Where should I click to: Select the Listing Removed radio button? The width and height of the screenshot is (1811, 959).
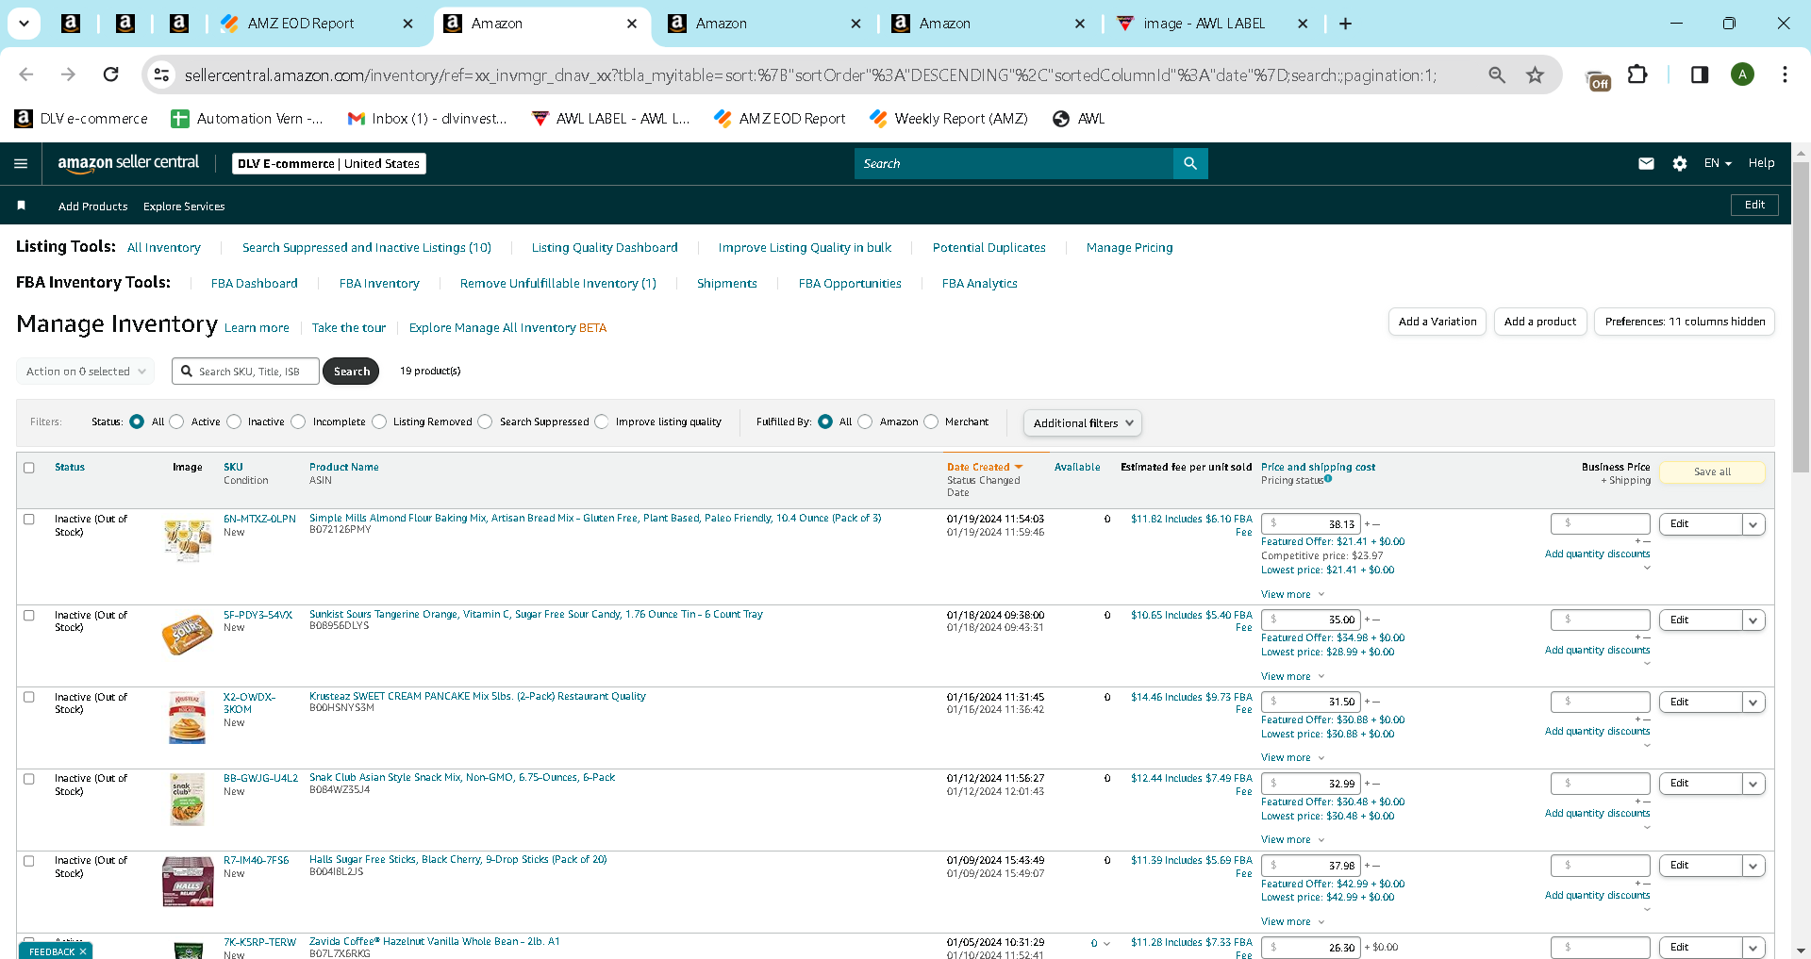click(x=379, y=422)
